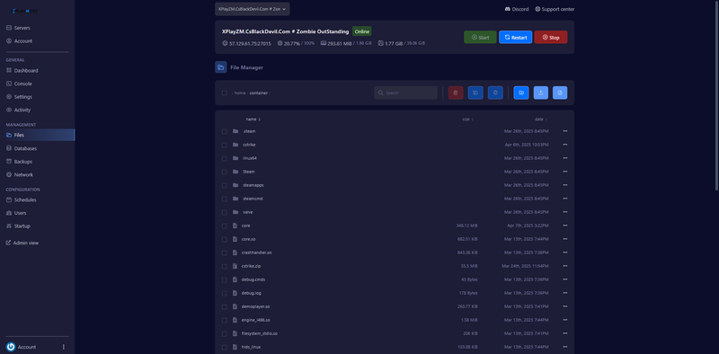The height and width of the screenshot is (354, 719).
Task: Sort files by date column header
Action: (541, 119)
